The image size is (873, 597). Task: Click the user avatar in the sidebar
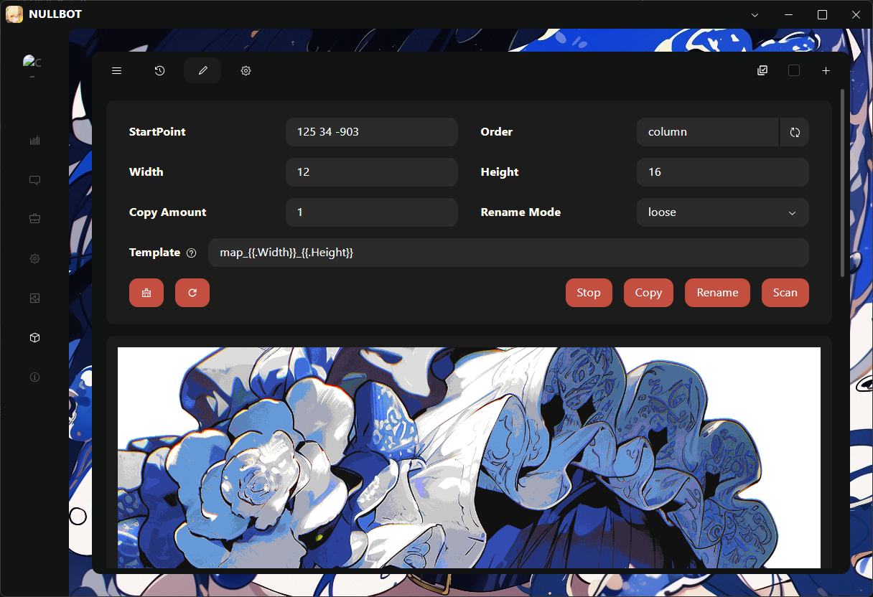click(x=33, y=65)
